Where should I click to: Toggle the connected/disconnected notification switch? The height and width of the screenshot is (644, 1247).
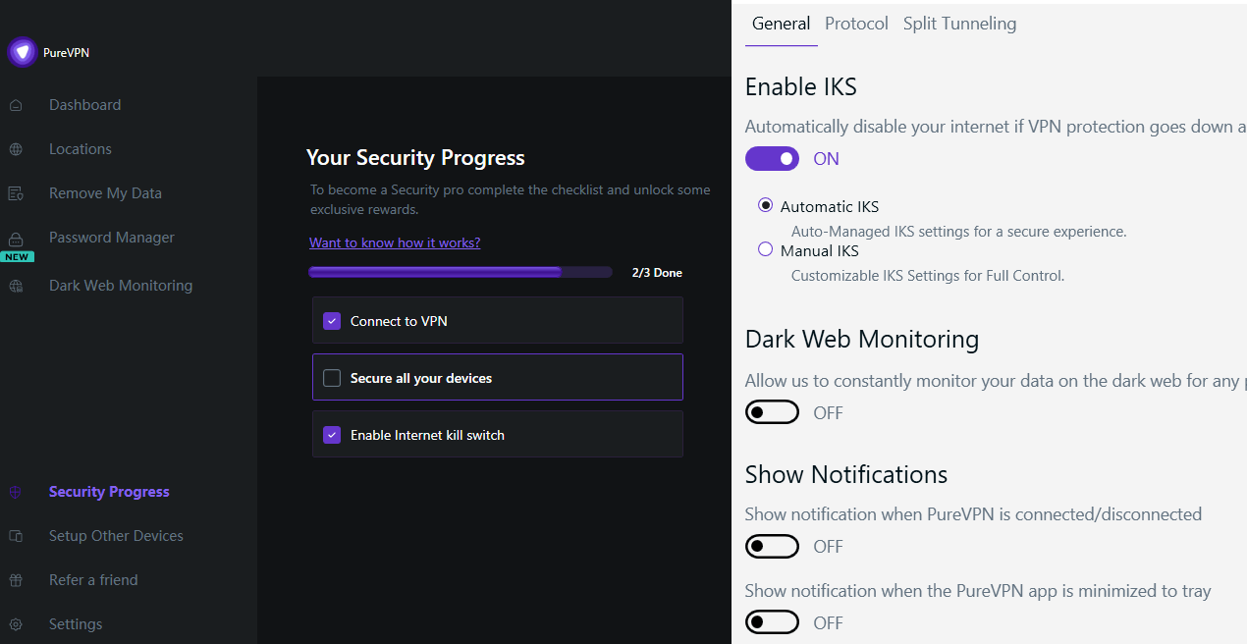(x=772, y=546)
